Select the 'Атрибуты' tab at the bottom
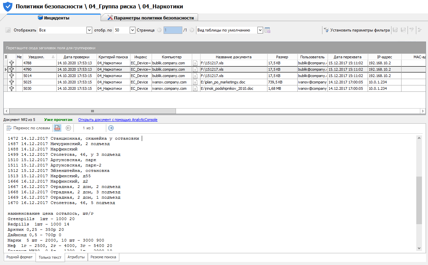Viewport: 428px width, 265px height. click(76, 257)
